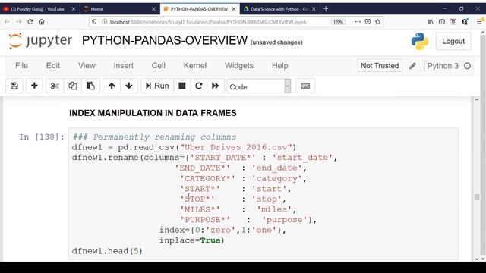Viewport: 486px width, 273px height.
Task: Insert a new cell with the plus icon
Action: click(x=34, y=86)
